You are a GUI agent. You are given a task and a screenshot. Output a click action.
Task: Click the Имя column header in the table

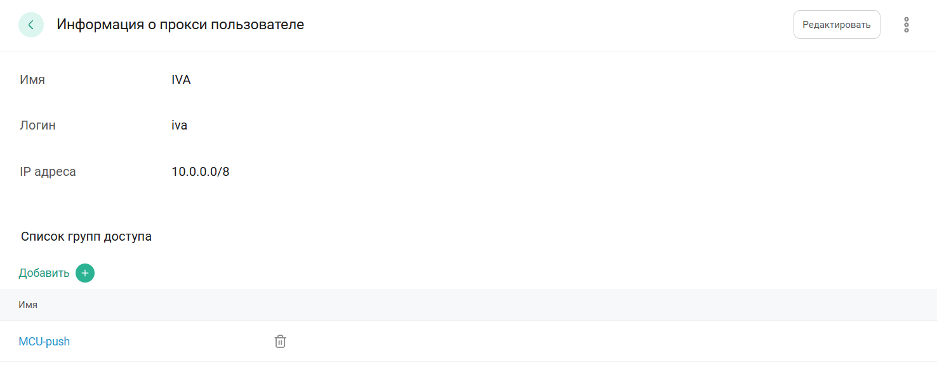[28, 305]
